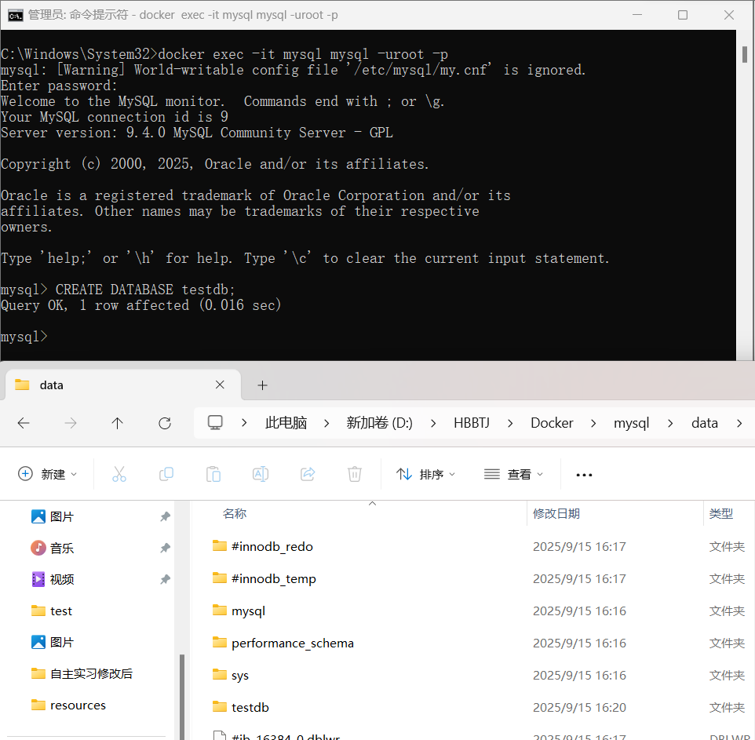Viewport: 755px width, 740px height.
Task: Sort by 修改日期 column header
Action: (x=556, y=513)
